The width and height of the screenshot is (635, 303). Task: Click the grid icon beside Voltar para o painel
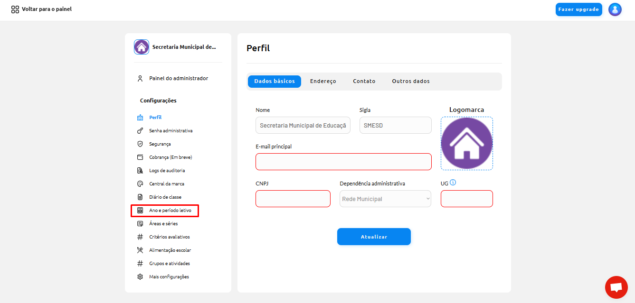point(15,9)
